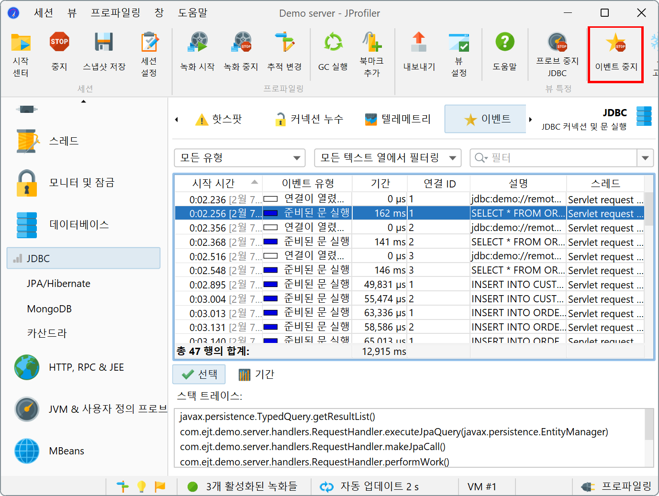Viewport: 659px width, 496px height.
Task: Click the javax.persistence.TypedQuery.getResultList() stack line
Action: coord(278,417)
